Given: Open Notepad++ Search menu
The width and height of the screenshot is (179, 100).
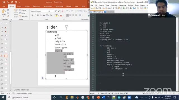Looking at the screenshot, I should click(x=101, y=5).
